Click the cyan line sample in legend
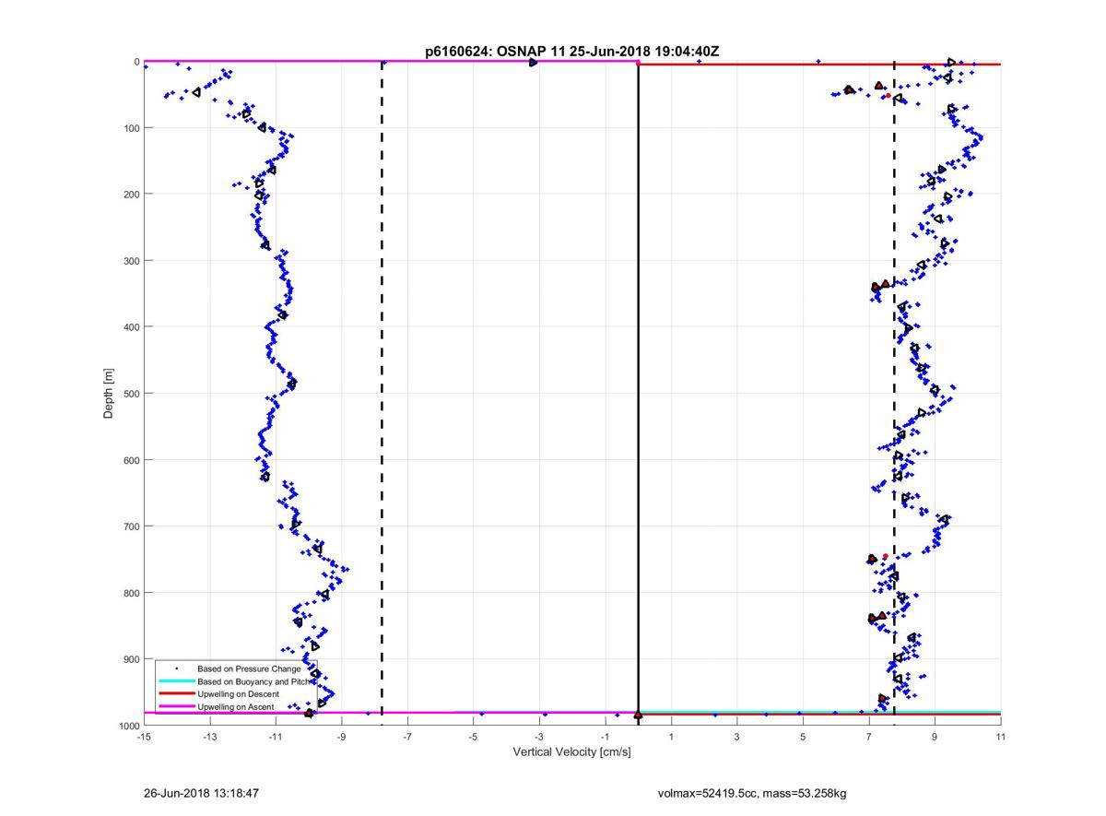The image size is (1106, 816). (x=176, y=680)
